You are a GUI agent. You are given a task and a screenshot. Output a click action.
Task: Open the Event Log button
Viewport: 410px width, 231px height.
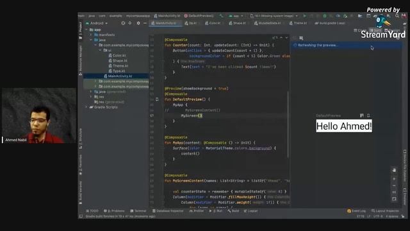tap(356, 211)
